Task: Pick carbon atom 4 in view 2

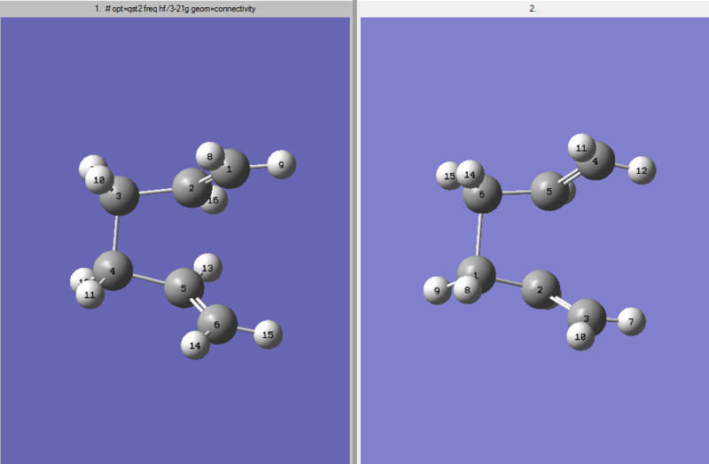Action: pos(596,161)
